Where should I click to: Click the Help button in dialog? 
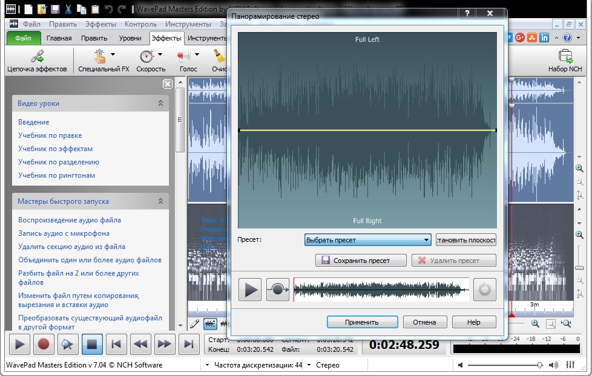(x=474, y=322)
